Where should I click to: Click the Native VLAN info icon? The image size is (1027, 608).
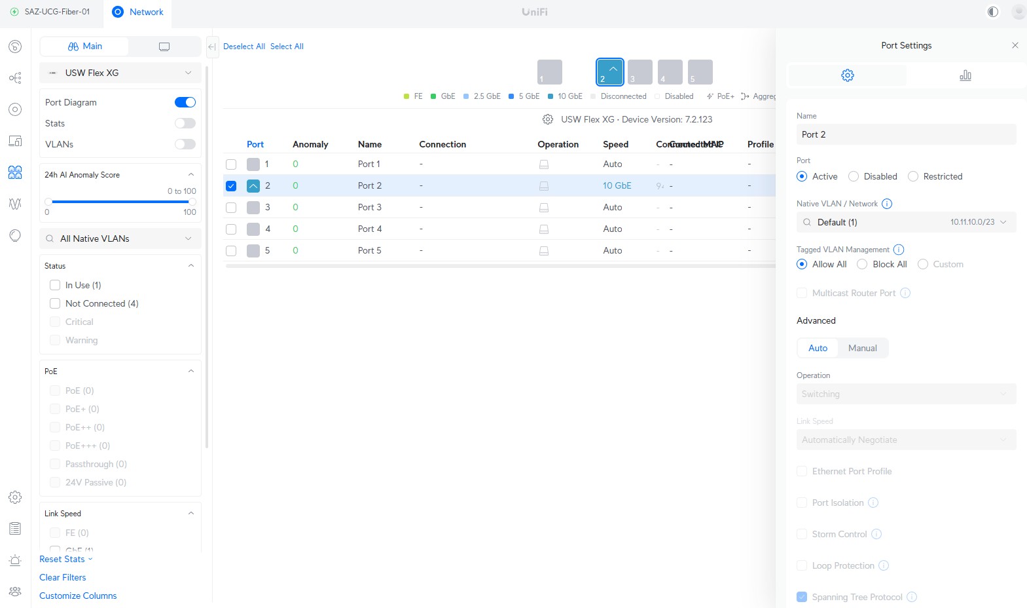887,204
